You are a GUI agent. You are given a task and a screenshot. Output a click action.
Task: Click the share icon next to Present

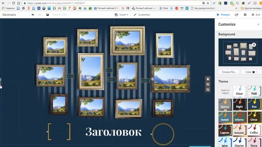point(237,15)
